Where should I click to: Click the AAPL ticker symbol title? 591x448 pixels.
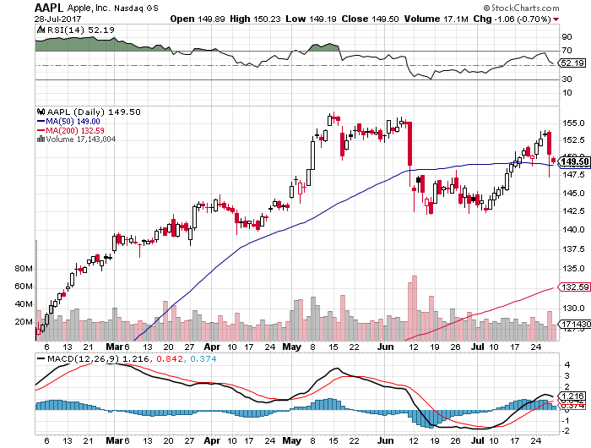49,8
